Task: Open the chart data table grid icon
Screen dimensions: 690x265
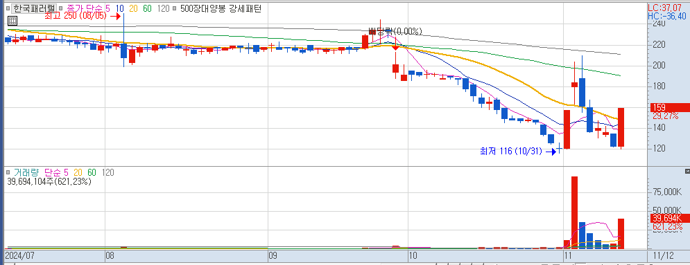Action: click(12, 20)
